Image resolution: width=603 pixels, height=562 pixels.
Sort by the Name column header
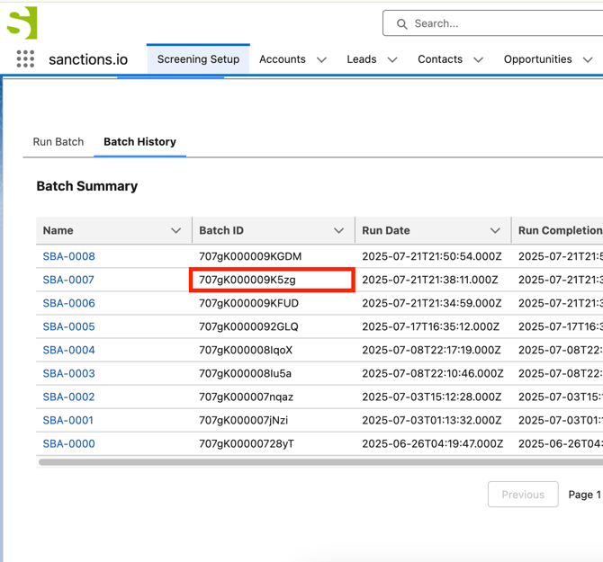[113, 230]
